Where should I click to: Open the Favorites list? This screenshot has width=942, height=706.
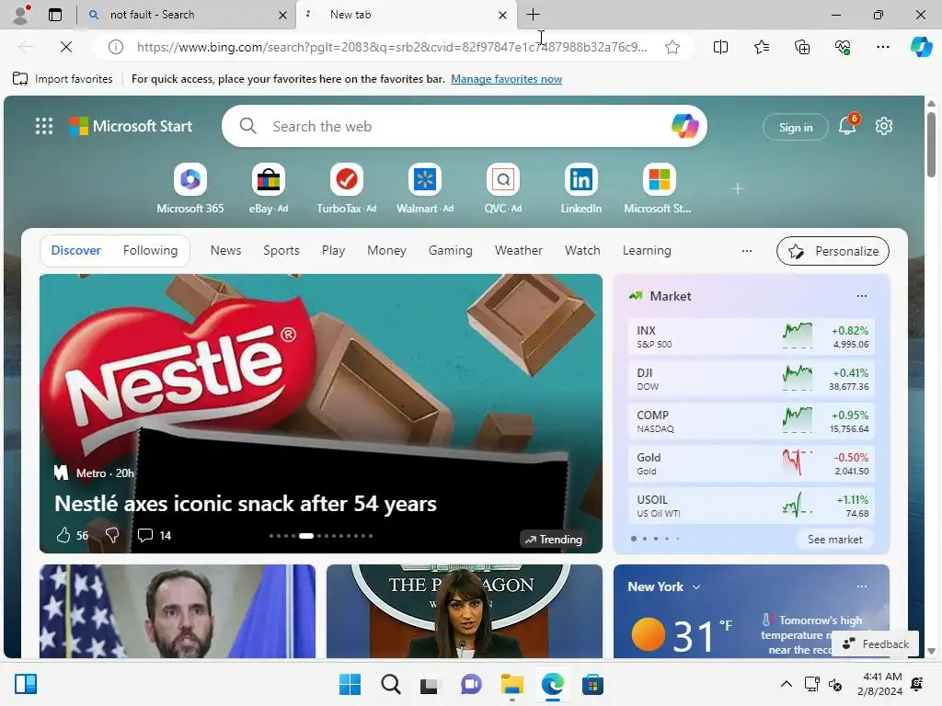[x=761, y=47]
